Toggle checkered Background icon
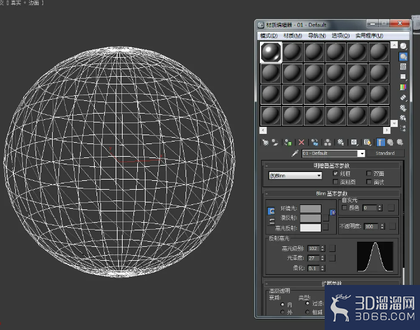The image size is (420, 330). pos(403,67)
